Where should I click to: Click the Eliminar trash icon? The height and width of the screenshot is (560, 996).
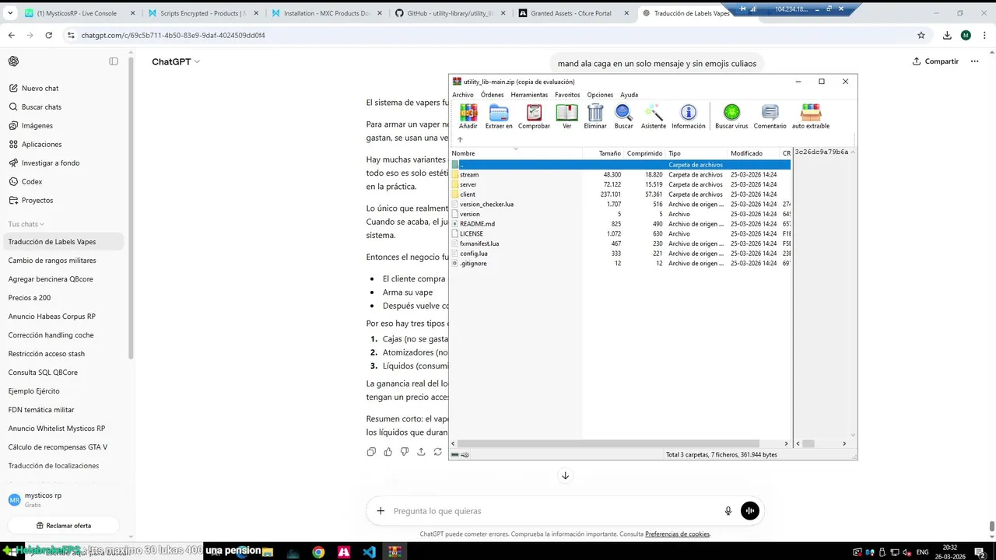point(595,117)
